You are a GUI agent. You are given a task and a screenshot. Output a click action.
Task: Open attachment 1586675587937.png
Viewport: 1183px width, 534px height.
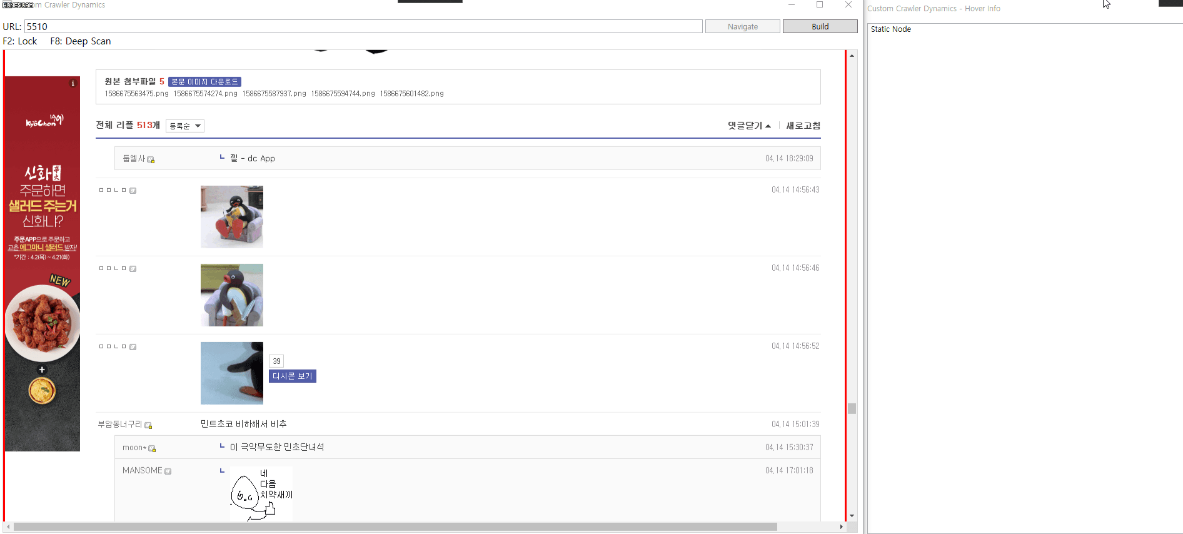click(x=274, y=94)
